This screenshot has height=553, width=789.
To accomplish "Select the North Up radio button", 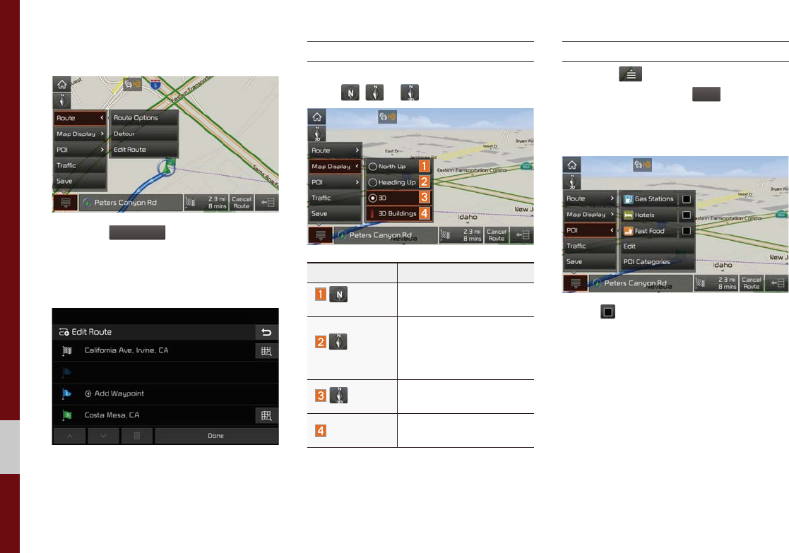I will point(373,167).
